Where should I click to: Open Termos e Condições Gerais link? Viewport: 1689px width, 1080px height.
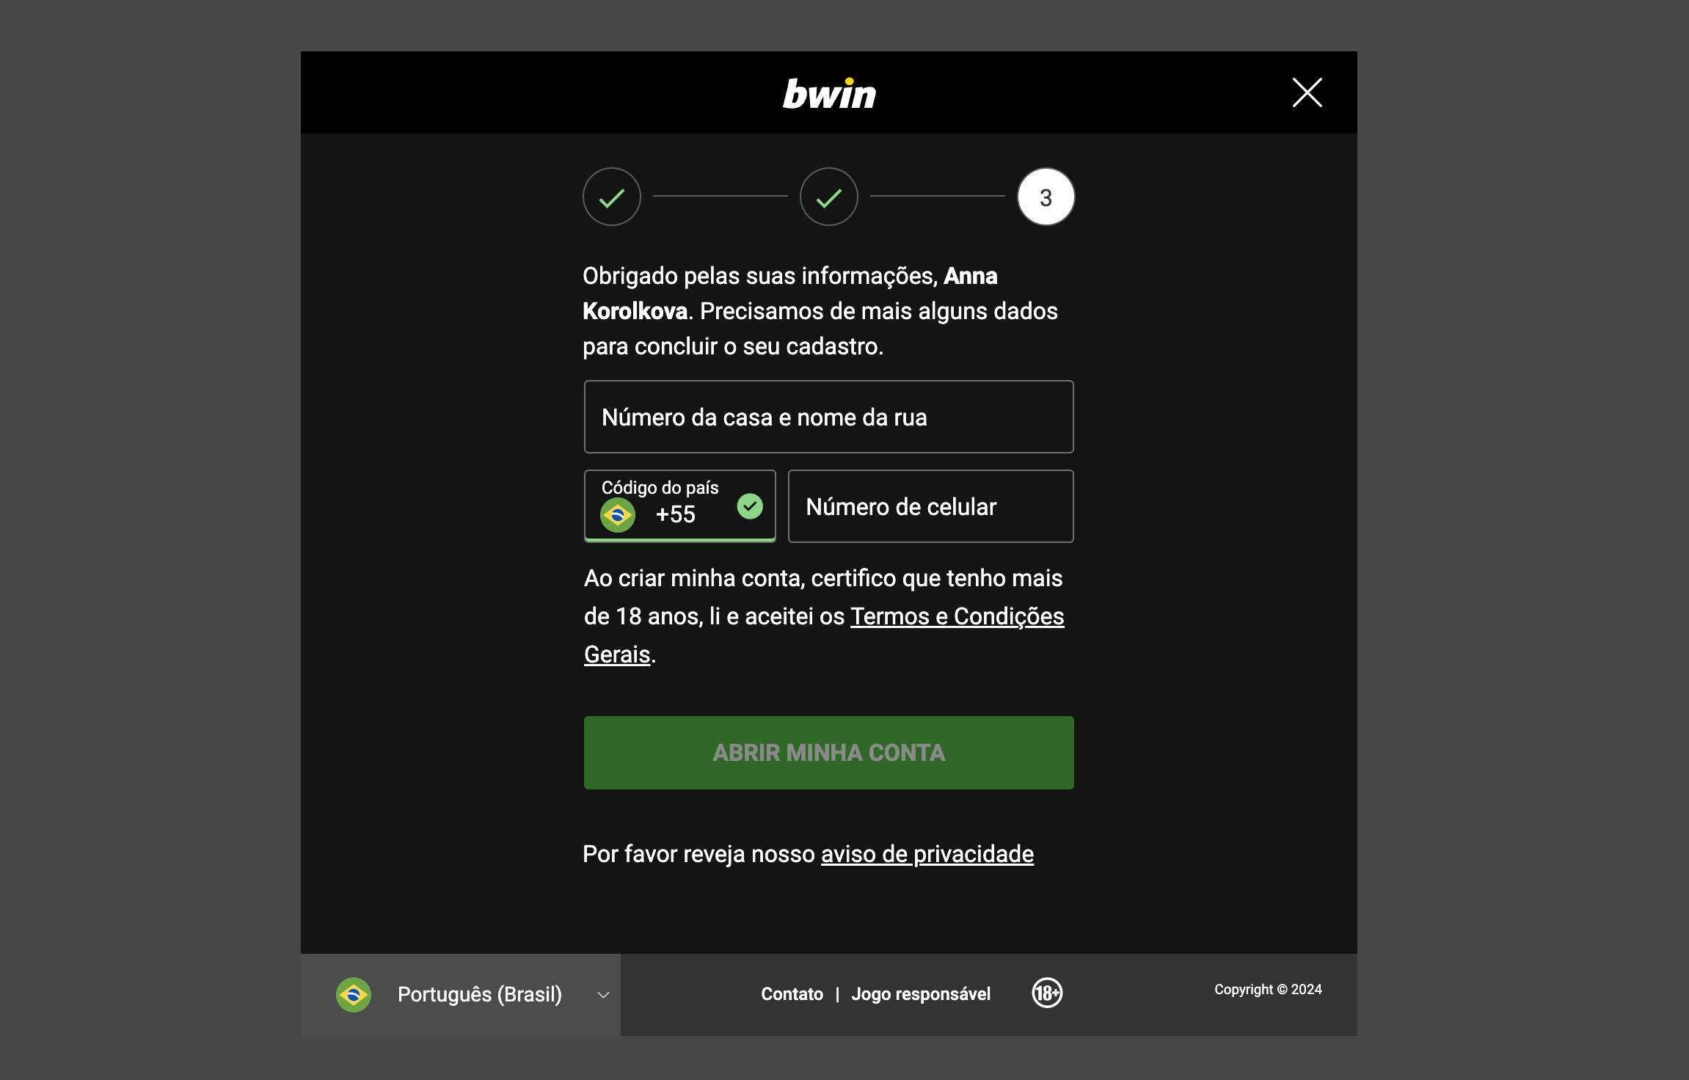pos(957,616)
